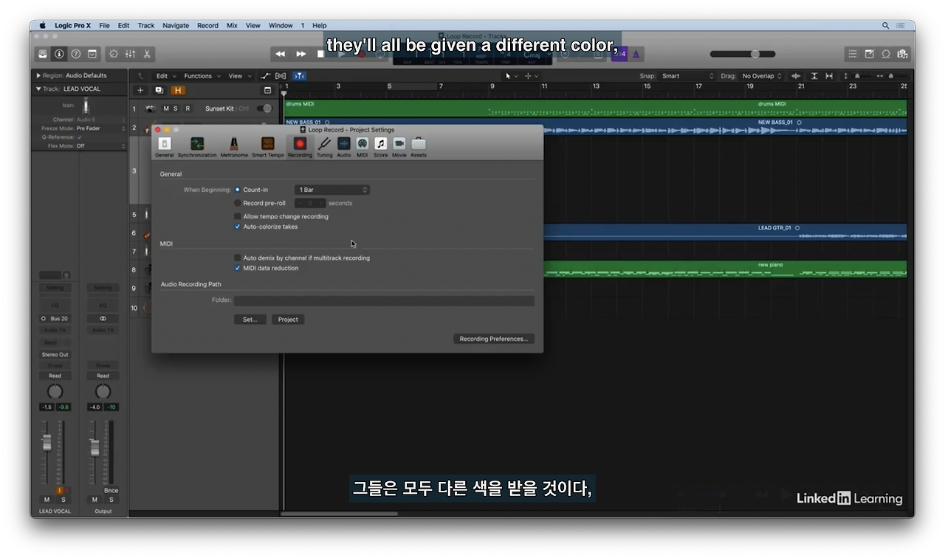The height and width of the screenshot is (558, 945).
Task: Enable Allow tempo change recording checkbox
Action: click(238, 216)
